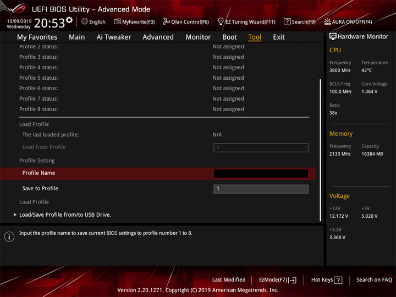Click the Hot Keys question mark icon

tap(338, 280)
